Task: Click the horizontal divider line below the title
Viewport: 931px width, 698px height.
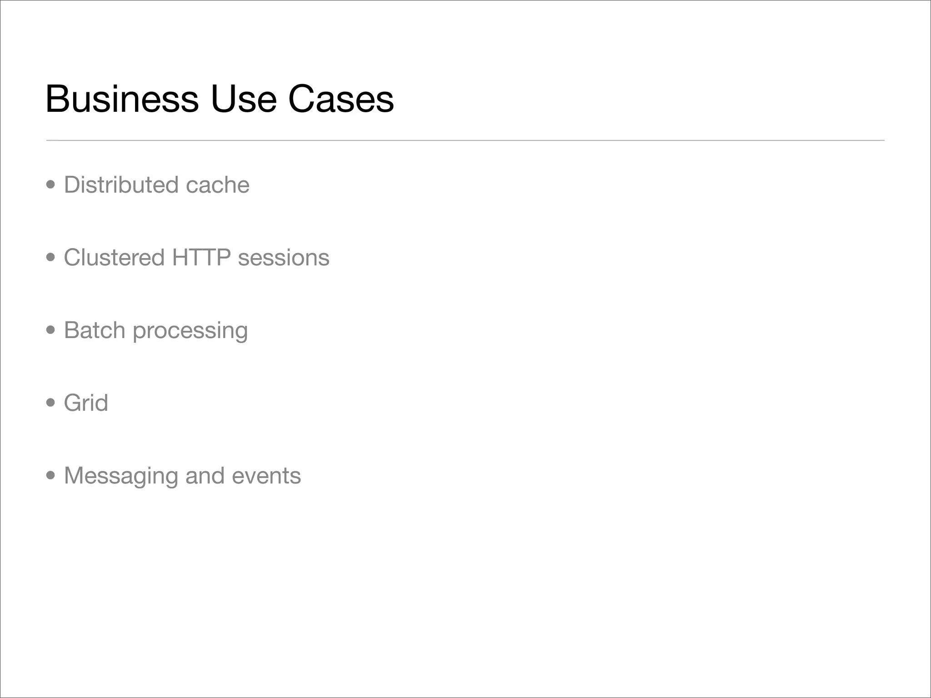Action: (465, 140)
